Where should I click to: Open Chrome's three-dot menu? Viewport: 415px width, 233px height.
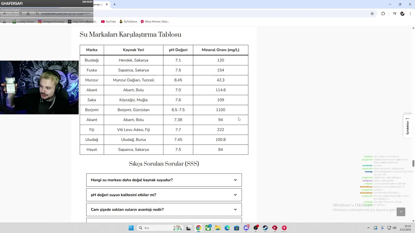point(410,14)
